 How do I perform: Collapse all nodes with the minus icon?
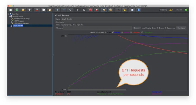[64, 10]
